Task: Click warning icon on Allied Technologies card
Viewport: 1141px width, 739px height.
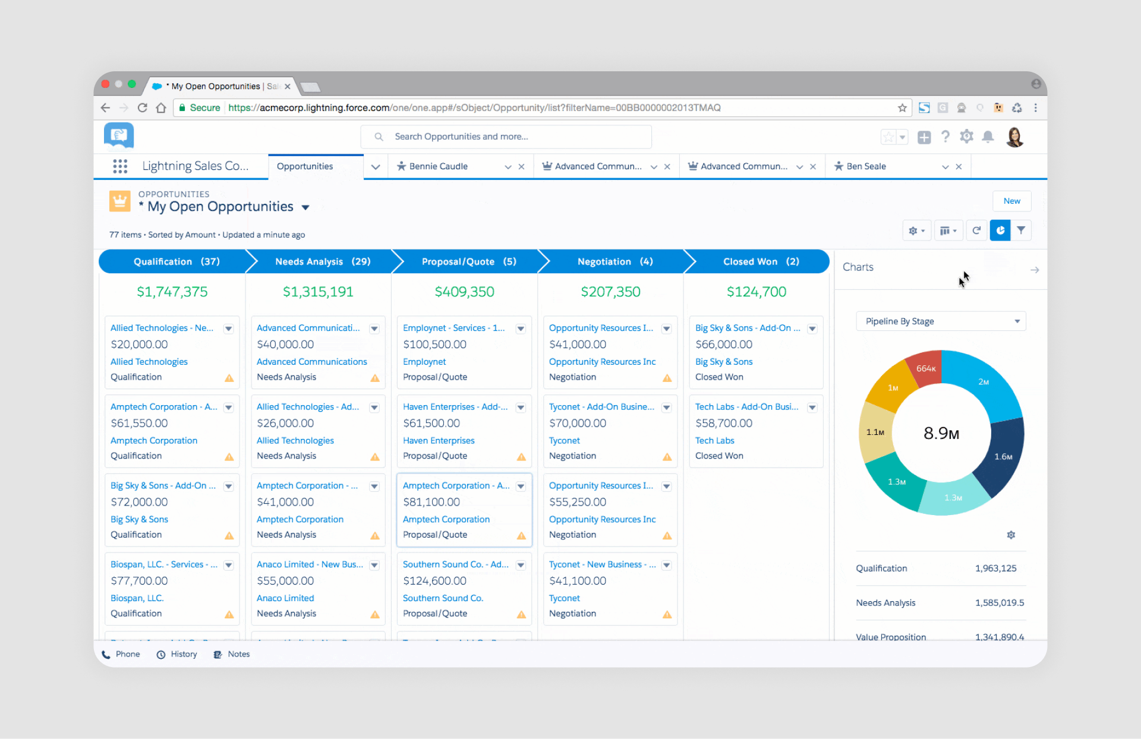Action: pyautogui.click(x=229, y=378)
